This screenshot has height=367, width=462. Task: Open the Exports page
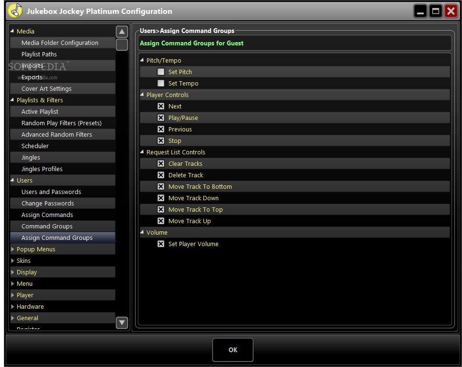click(63, 77)
